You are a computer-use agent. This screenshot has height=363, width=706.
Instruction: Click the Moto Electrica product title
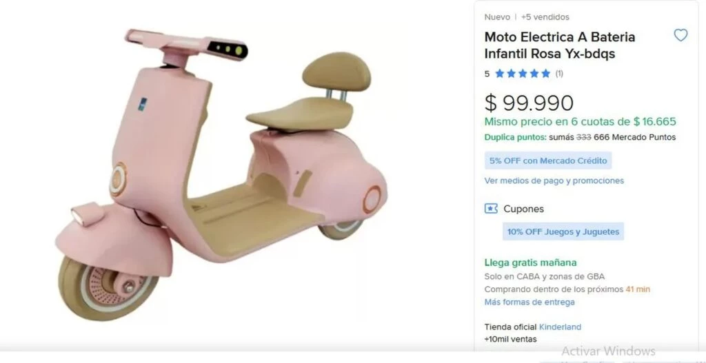tap(559, 45)
